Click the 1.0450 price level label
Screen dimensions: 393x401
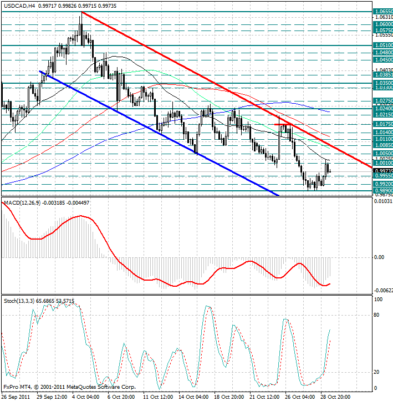point(383,59)
